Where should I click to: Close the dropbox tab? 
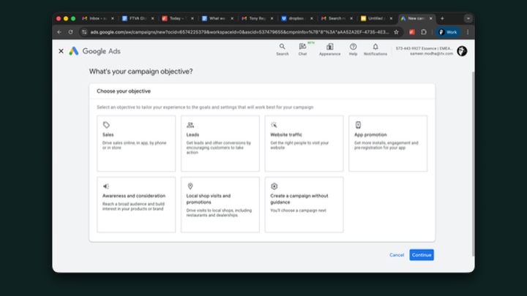pyautogui.click(x=312, y=18)
